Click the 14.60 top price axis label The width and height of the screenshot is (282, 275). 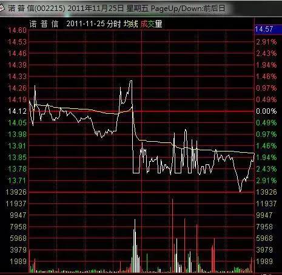(17, 30)
